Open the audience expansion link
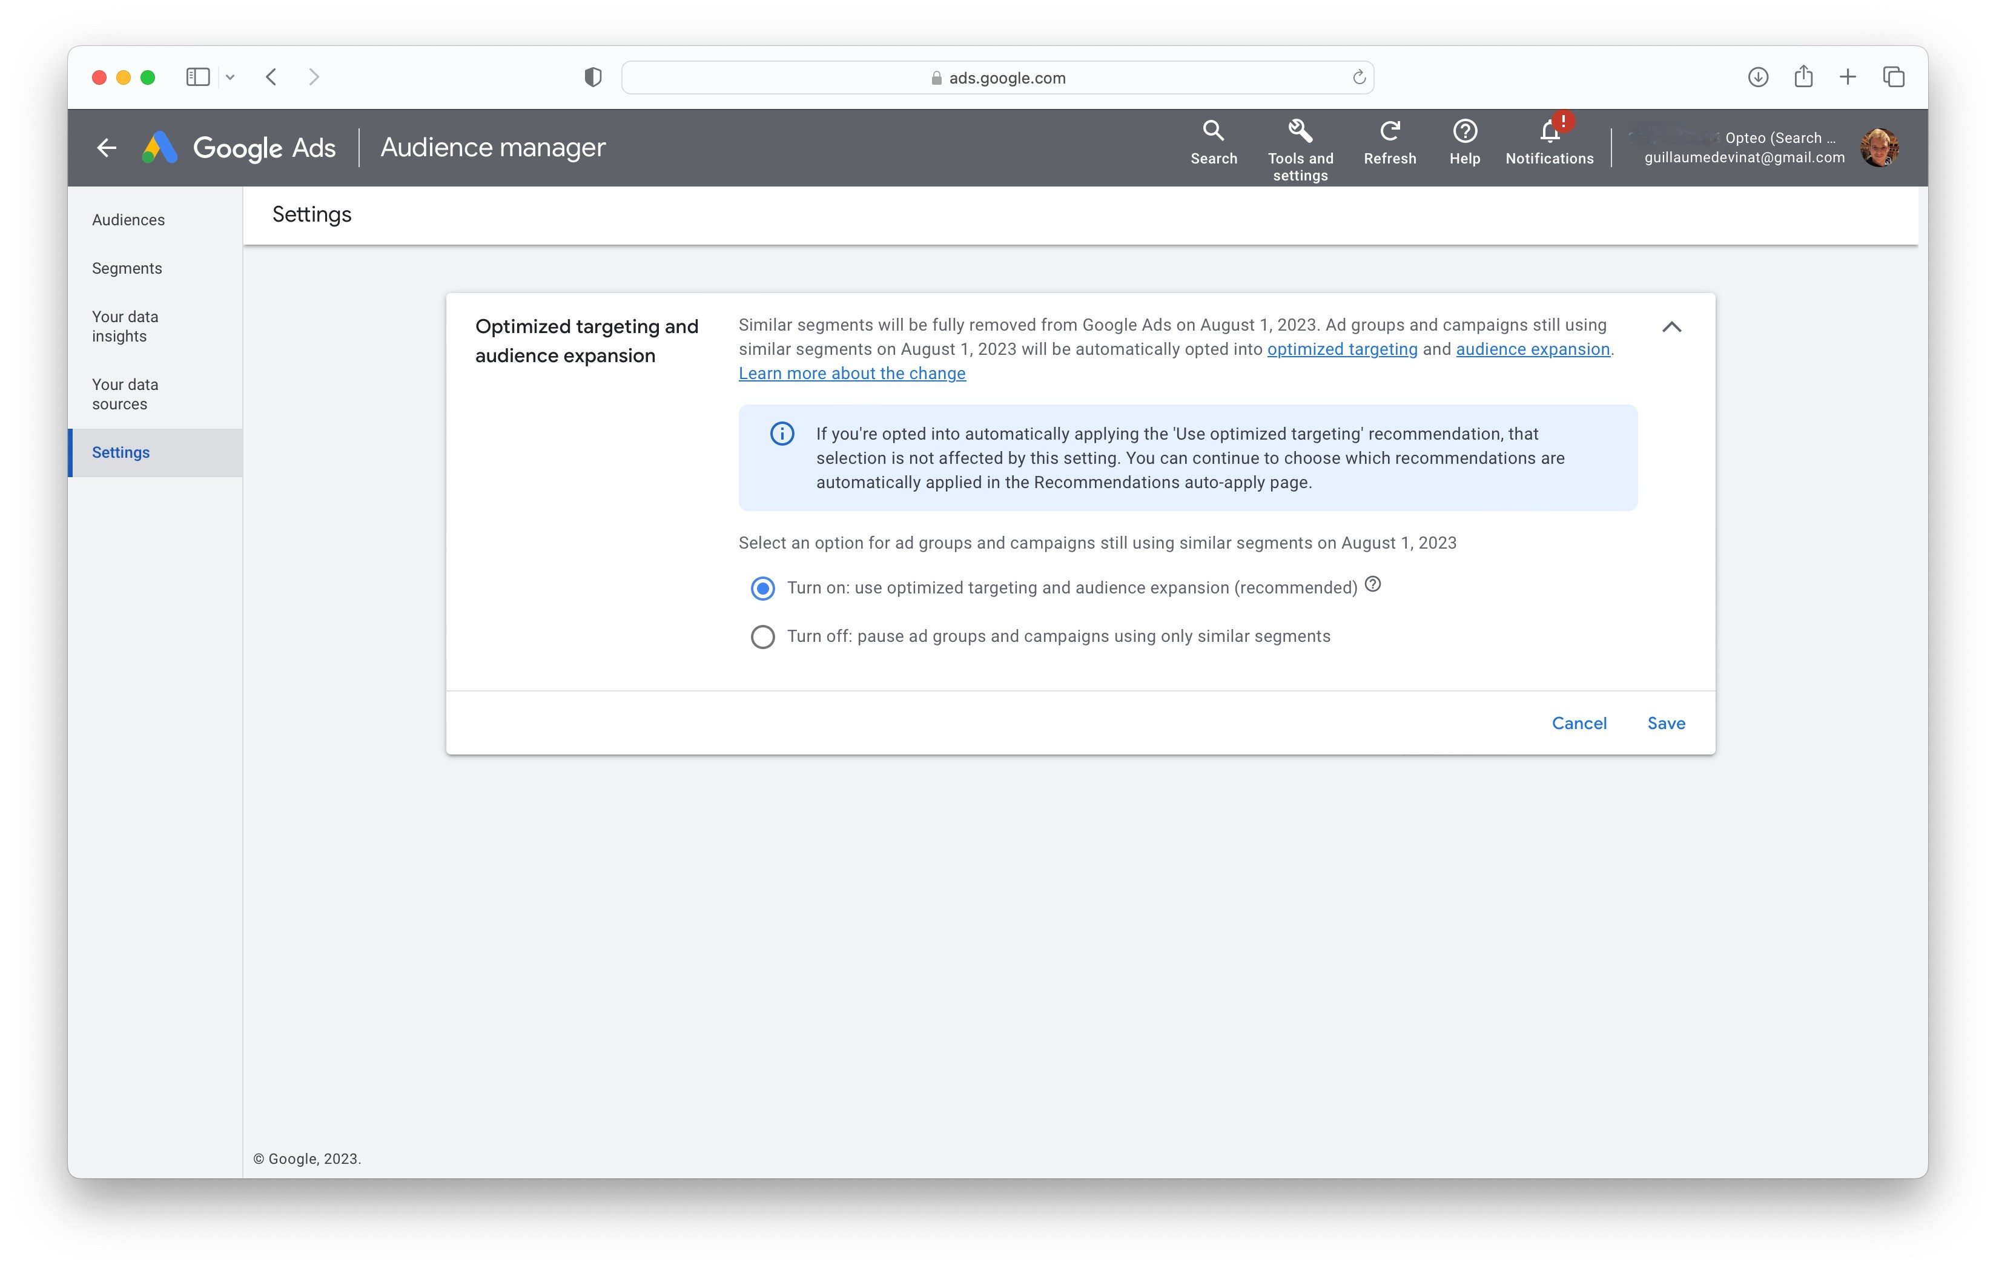Viewport: 1996px width, 1268px height. tap(1533, 349)
